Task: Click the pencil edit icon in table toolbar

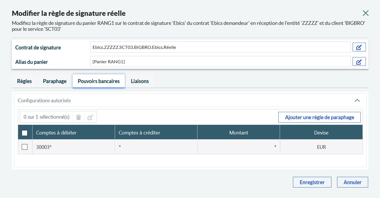Action: pos(90,117)
